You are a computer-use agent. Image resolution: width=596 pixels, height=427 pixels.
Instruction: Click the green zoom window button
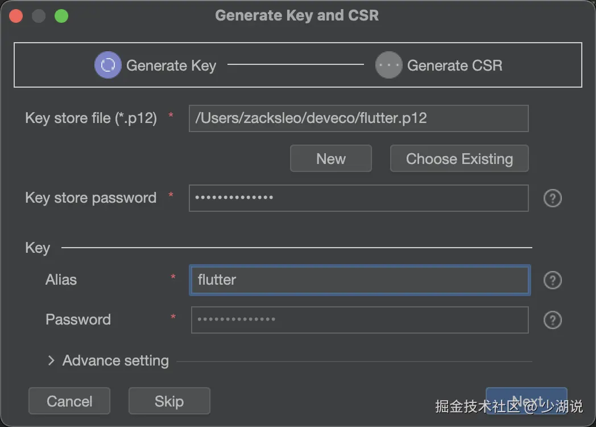click(61, 15)
